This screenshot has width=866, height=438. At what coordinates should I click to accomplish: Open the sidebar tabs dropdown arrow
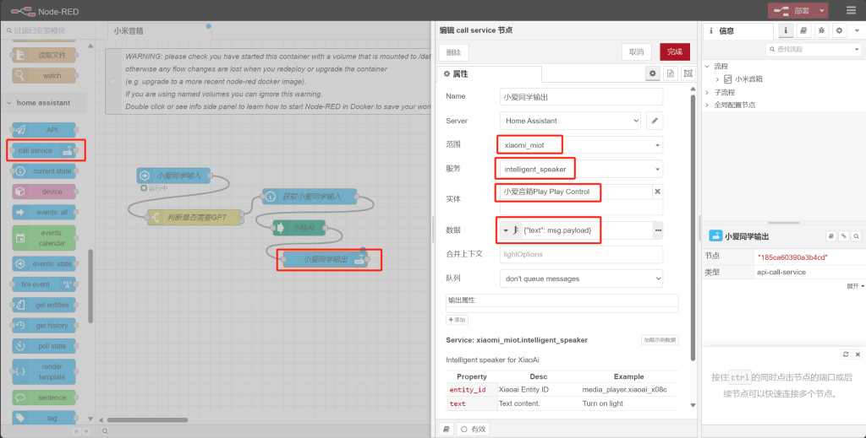858,31
